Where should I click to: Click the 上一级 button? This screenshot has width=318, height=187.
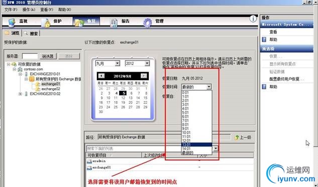[243, 138]
